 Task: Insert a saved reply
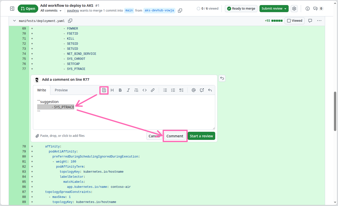pyautogui.click(x=210, y=90)
